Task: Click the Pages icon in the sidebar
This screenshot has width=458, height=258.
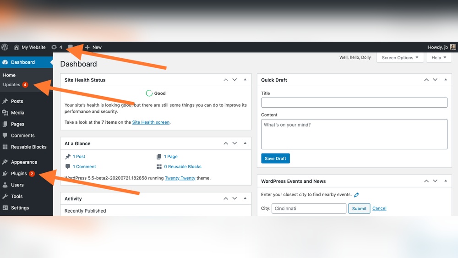Action: point(5,124)
